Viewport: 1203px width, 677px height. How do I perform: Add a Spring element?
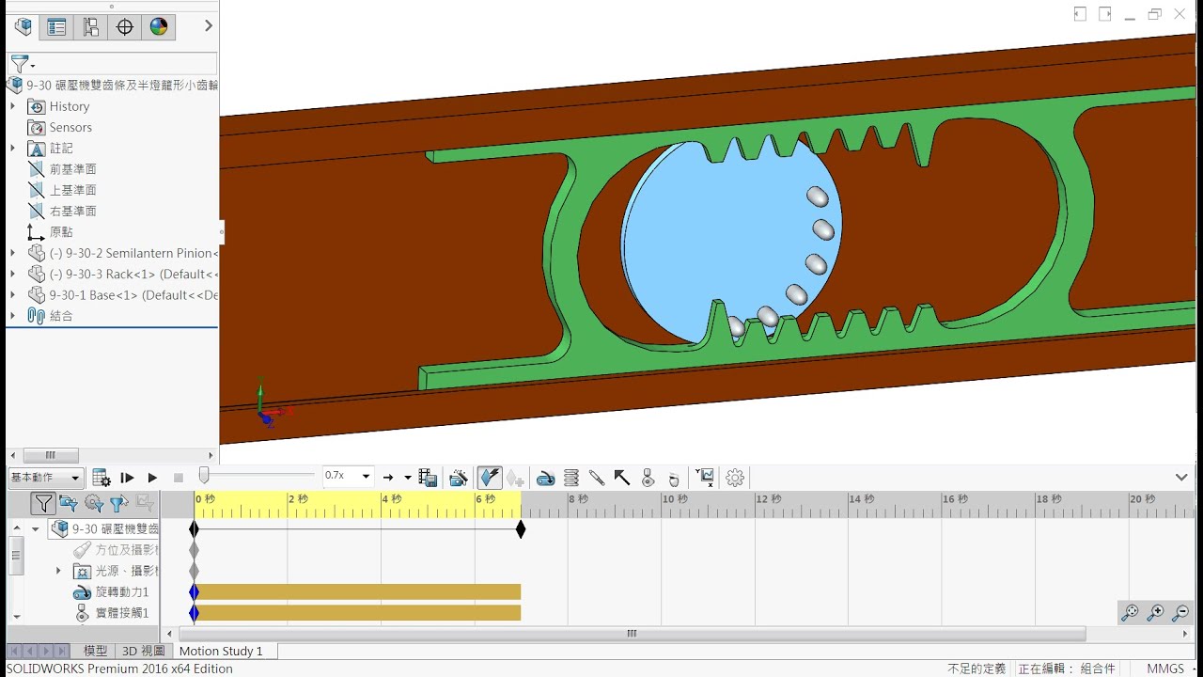(x=570, y=478)
